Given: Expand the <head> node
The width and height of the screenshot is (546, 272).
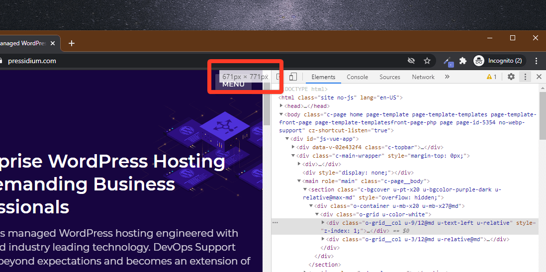Looking at the screenshot, I should click(281, 106).
